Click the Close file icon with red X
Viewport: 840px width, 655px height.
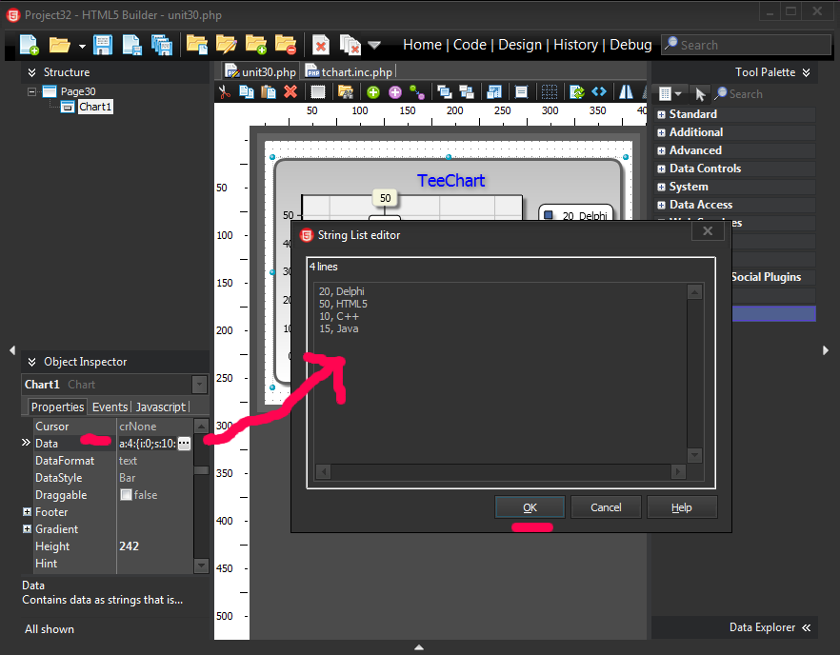pyautogui.click(x=320, y=46)
